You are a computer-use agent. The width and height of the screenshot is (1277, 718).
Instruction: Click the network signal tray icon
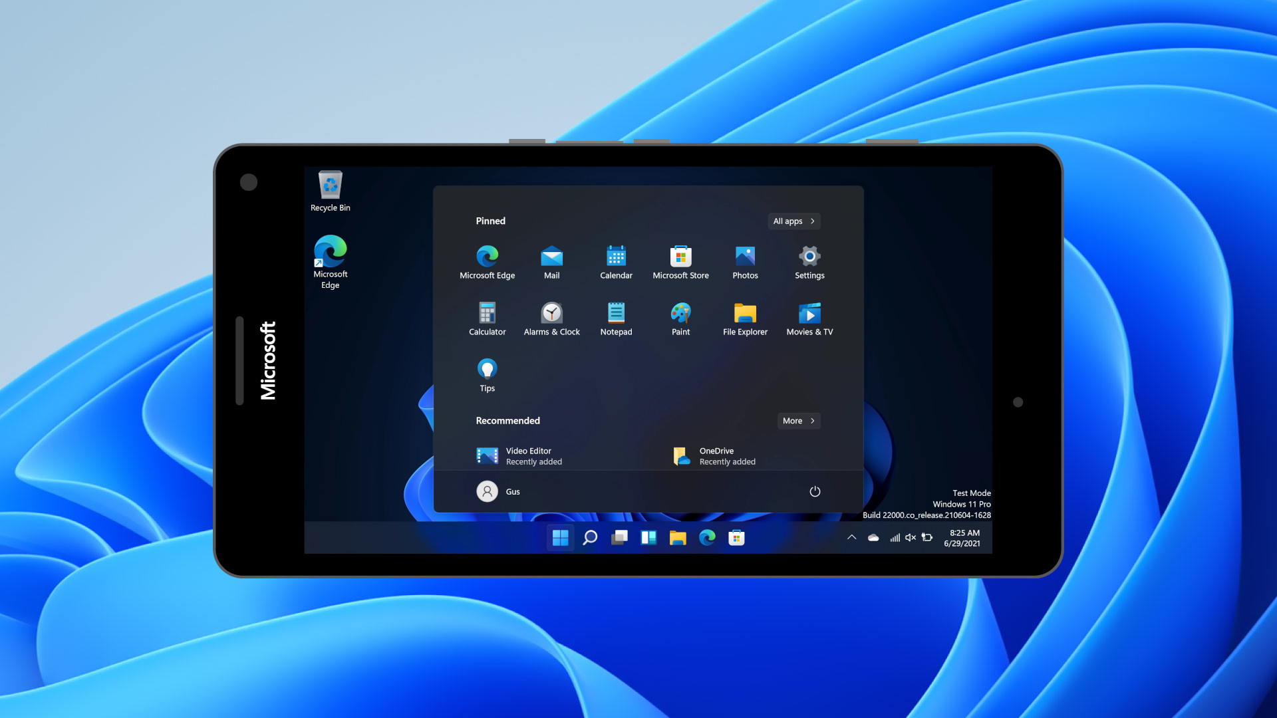(x=895, y=538)
